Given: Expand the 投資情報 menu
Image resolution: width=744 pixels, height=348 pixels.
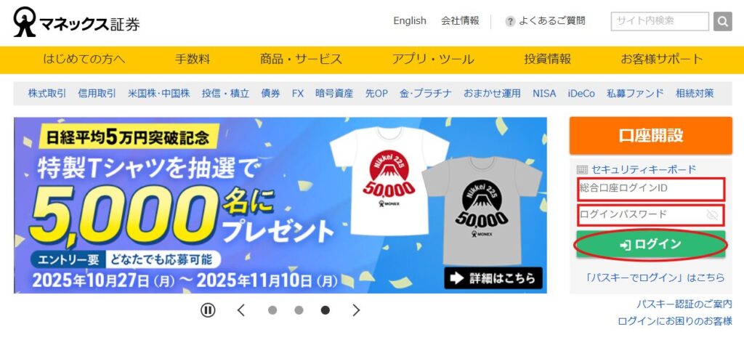Looking at the screenshot, I should 547,60.
